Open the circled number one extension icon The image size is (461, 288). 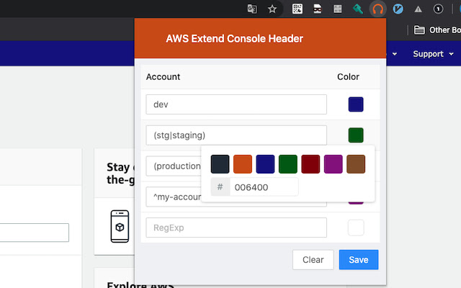[x=438, y=9]
